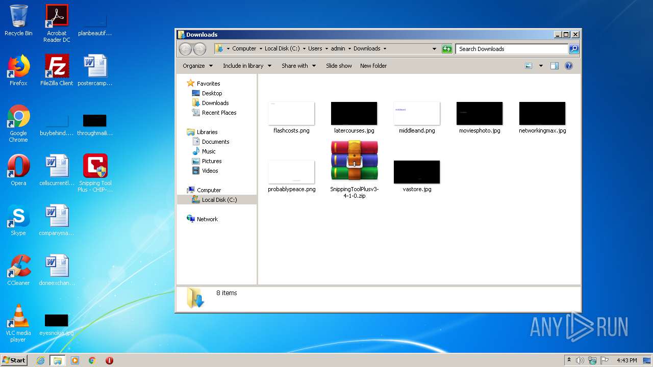This screenshot has height=367, width=653.
Task: Select the cellscurrentl Word document on the desktop
Action: click(57, 170)
